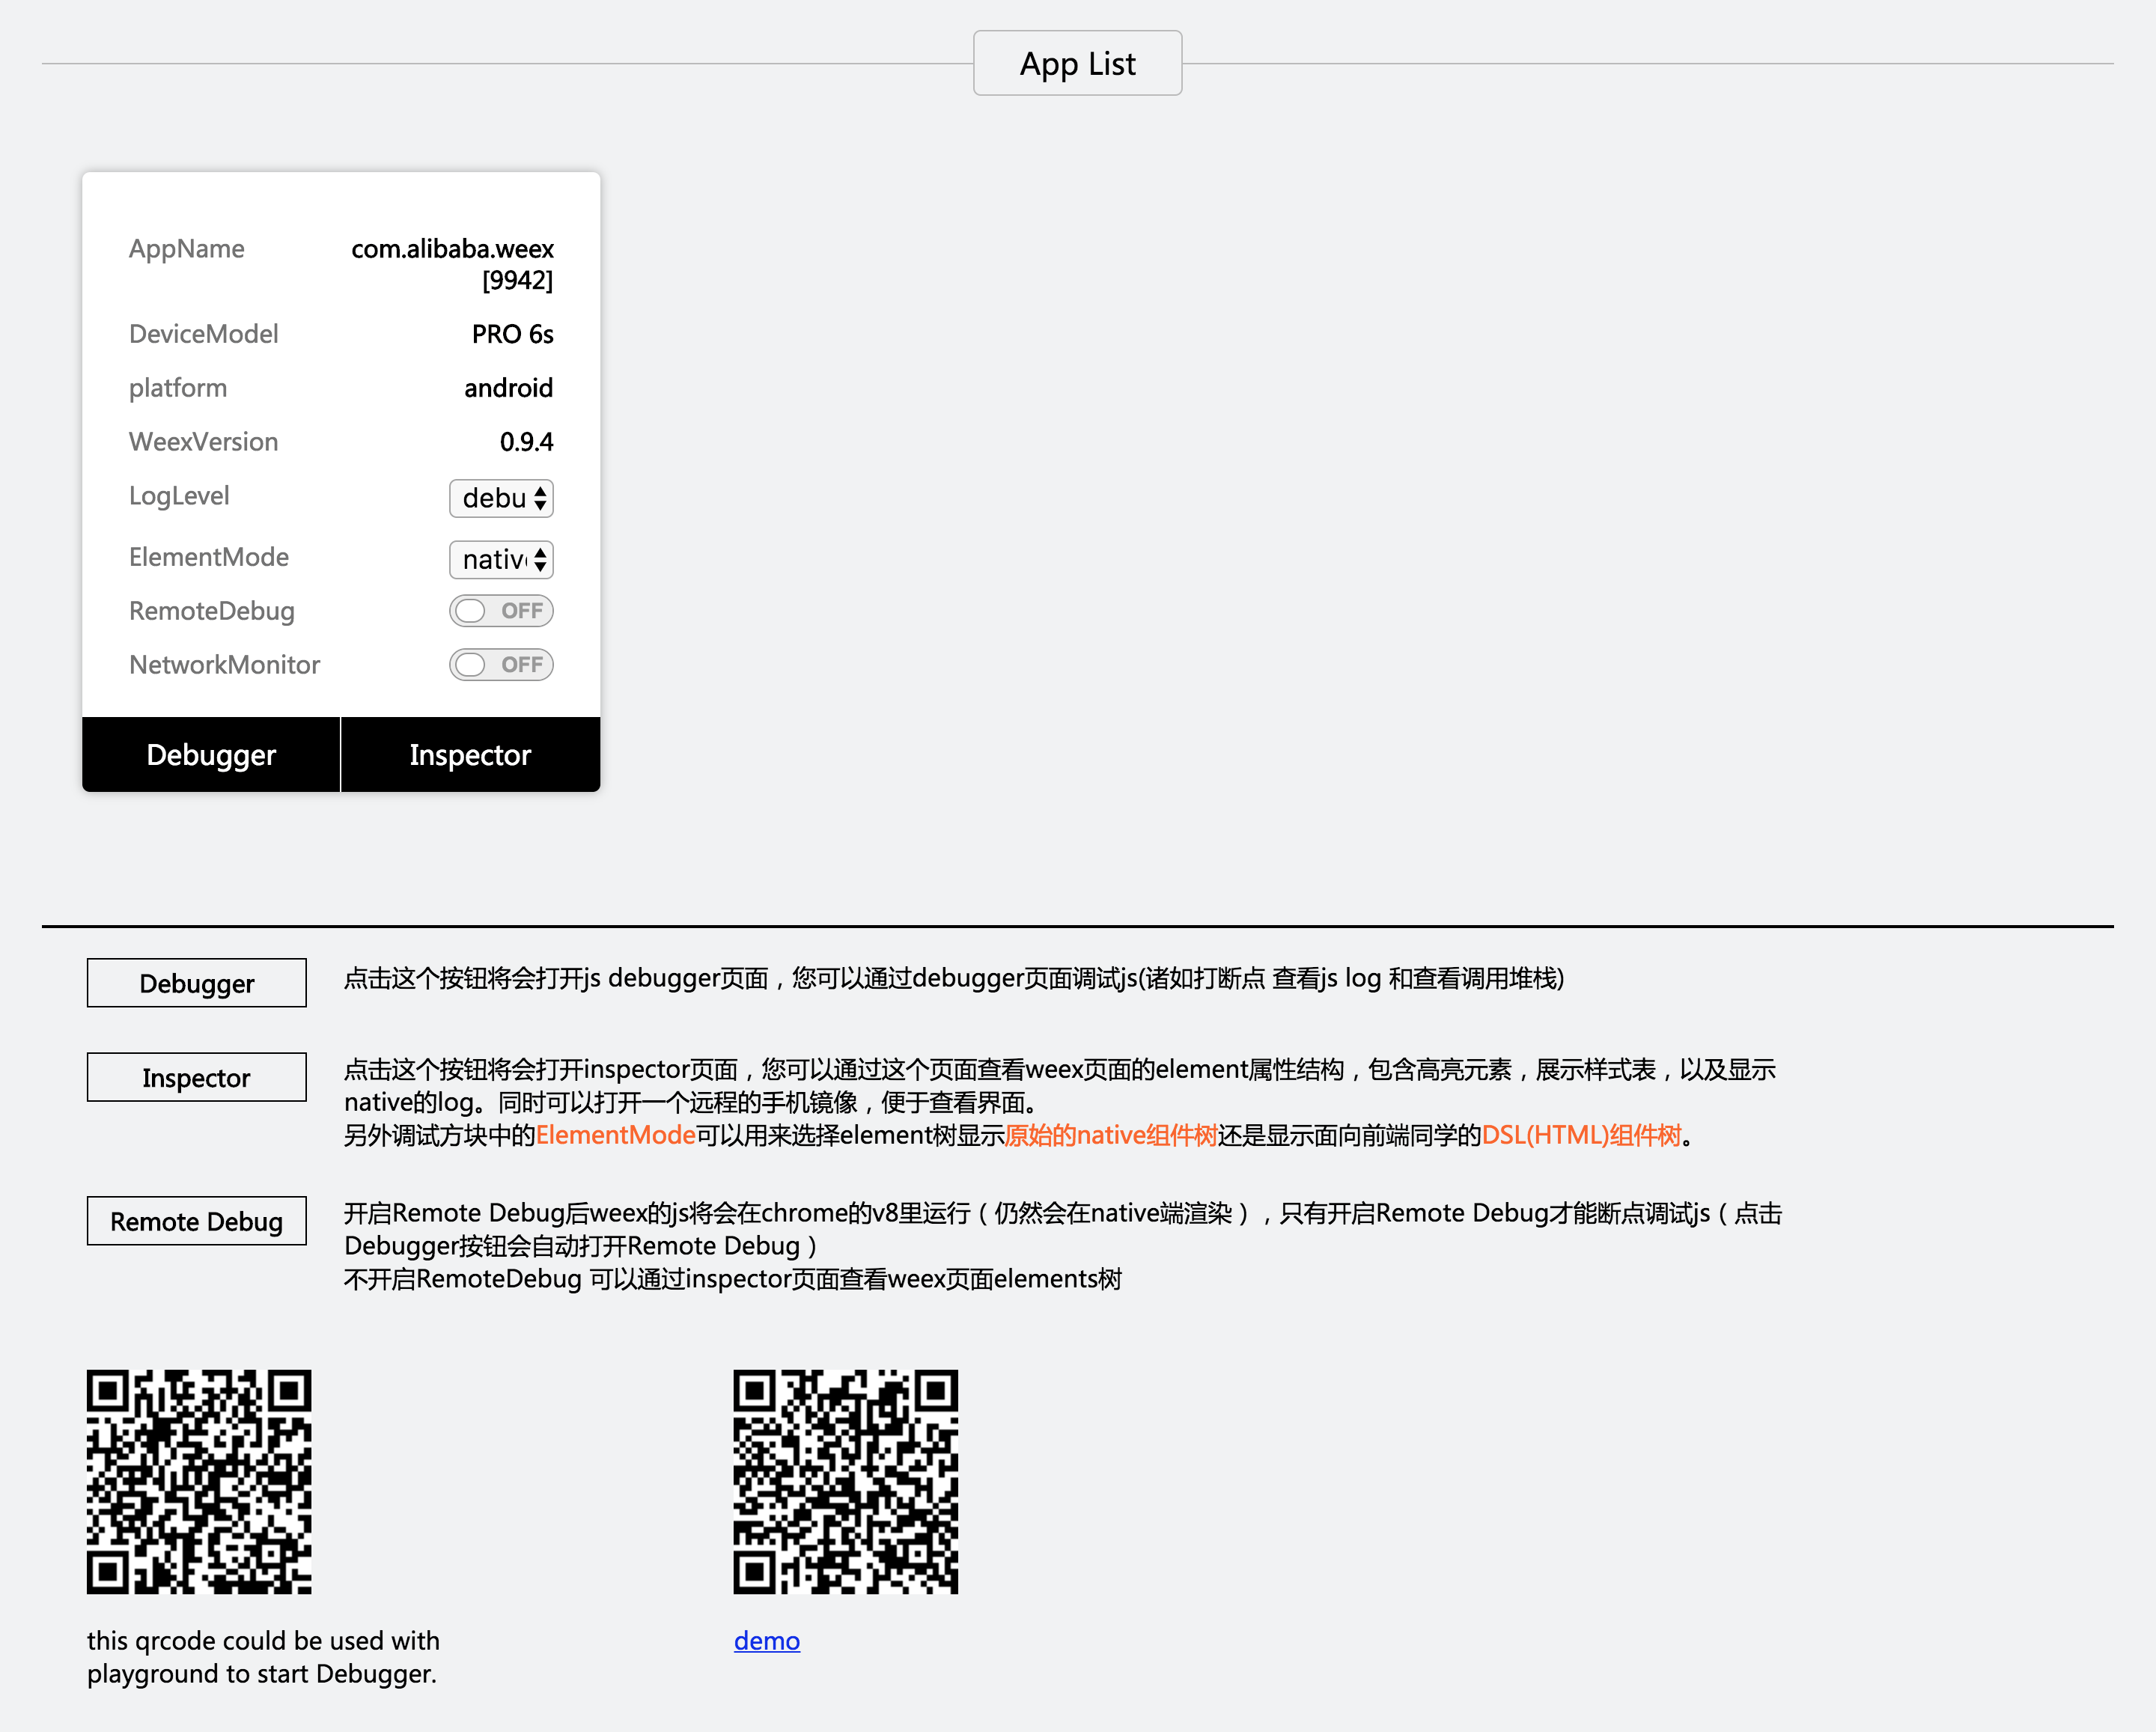The image size is (2156, 1732).
Task: Click the NetworkMonitor label
Action: click(225, 665)
